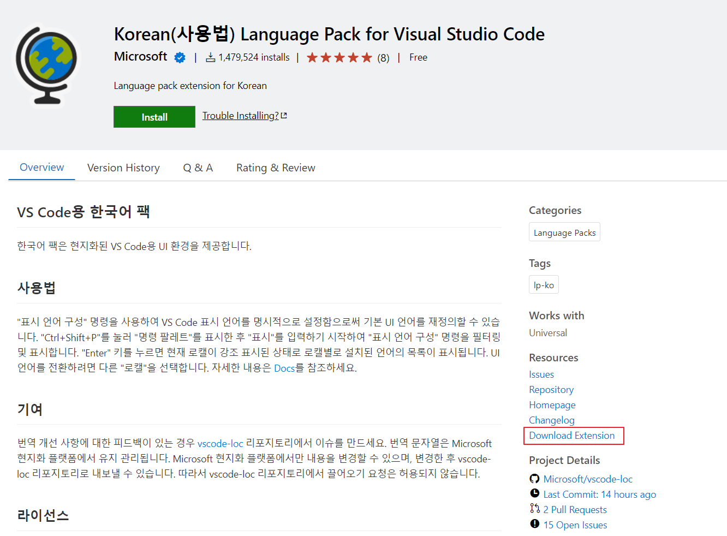Image resolution: width=727 pixels, height=536 pixels.
Task: Click the Free price label
Action: (418, 57)
